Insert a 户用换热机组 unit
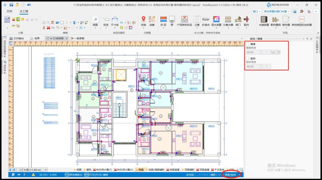The height and width of the screenshot is (180, 322). tap(184, 21)
